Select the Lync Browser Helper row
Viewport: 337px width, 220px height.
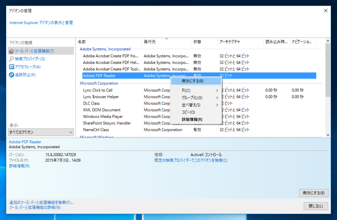point(199,97)
